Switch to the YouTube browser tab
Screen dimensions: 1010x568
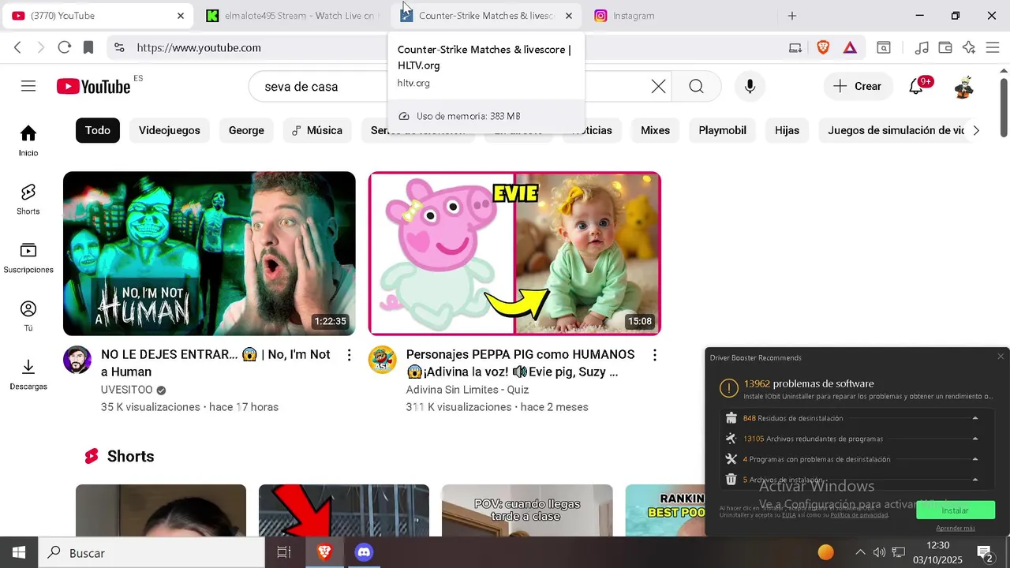[99, 16]
